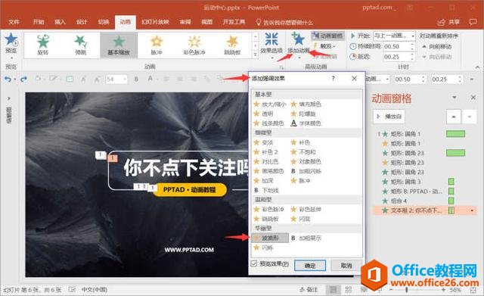Open the 开始 start timing dropdown in ribbon
The width and height of the screenshot is (484, 296).
coord(394,36)
